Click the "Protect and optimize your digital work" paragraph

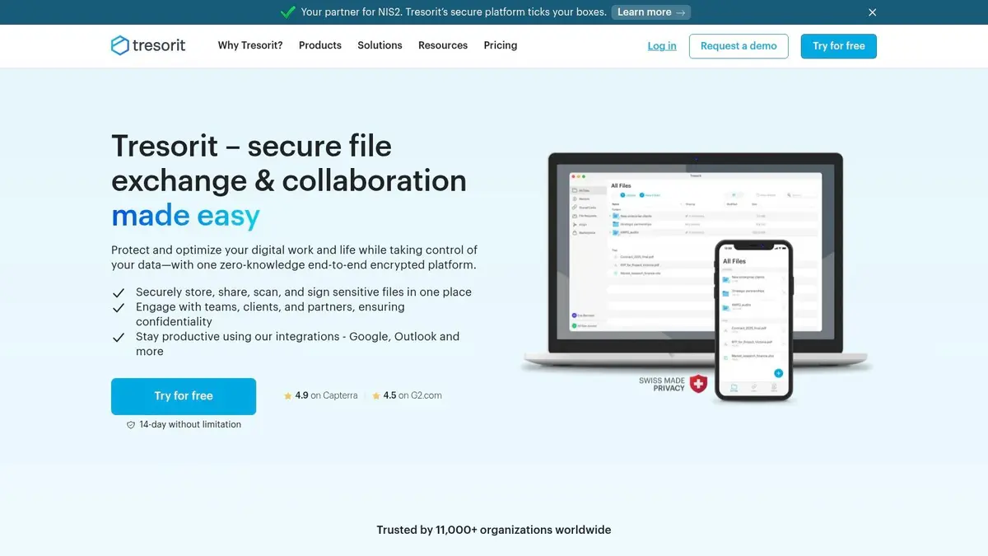[294, 258]
